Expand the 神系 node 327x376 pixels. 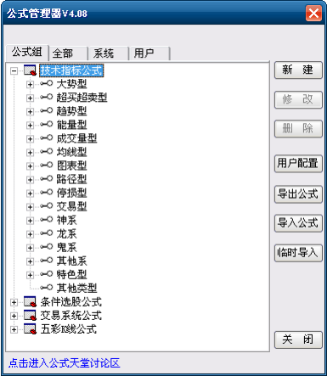[x=30, y=221]
